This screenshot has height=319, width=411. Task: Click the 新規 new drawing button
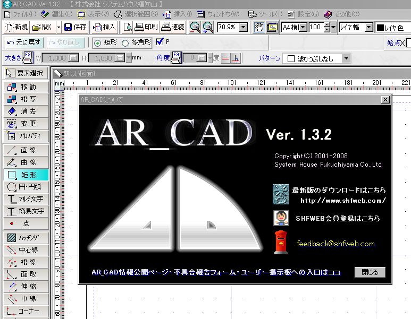16,27
